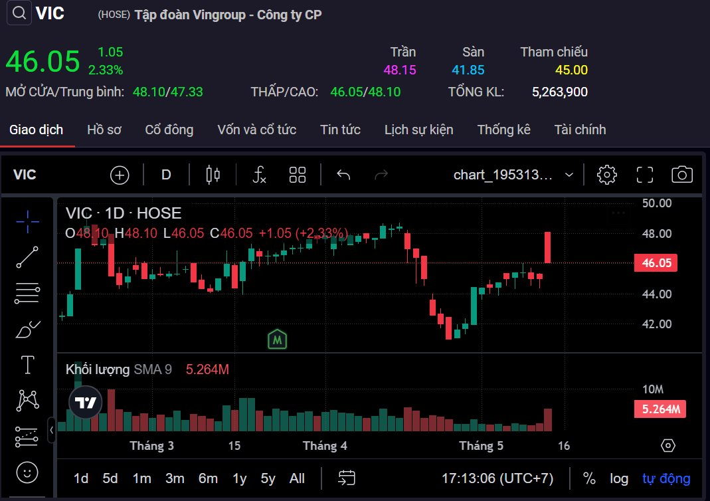The height and width of the screenshot is (501, 710).
Task: Toggle percent scale mode
Action: tap(589, 478)
